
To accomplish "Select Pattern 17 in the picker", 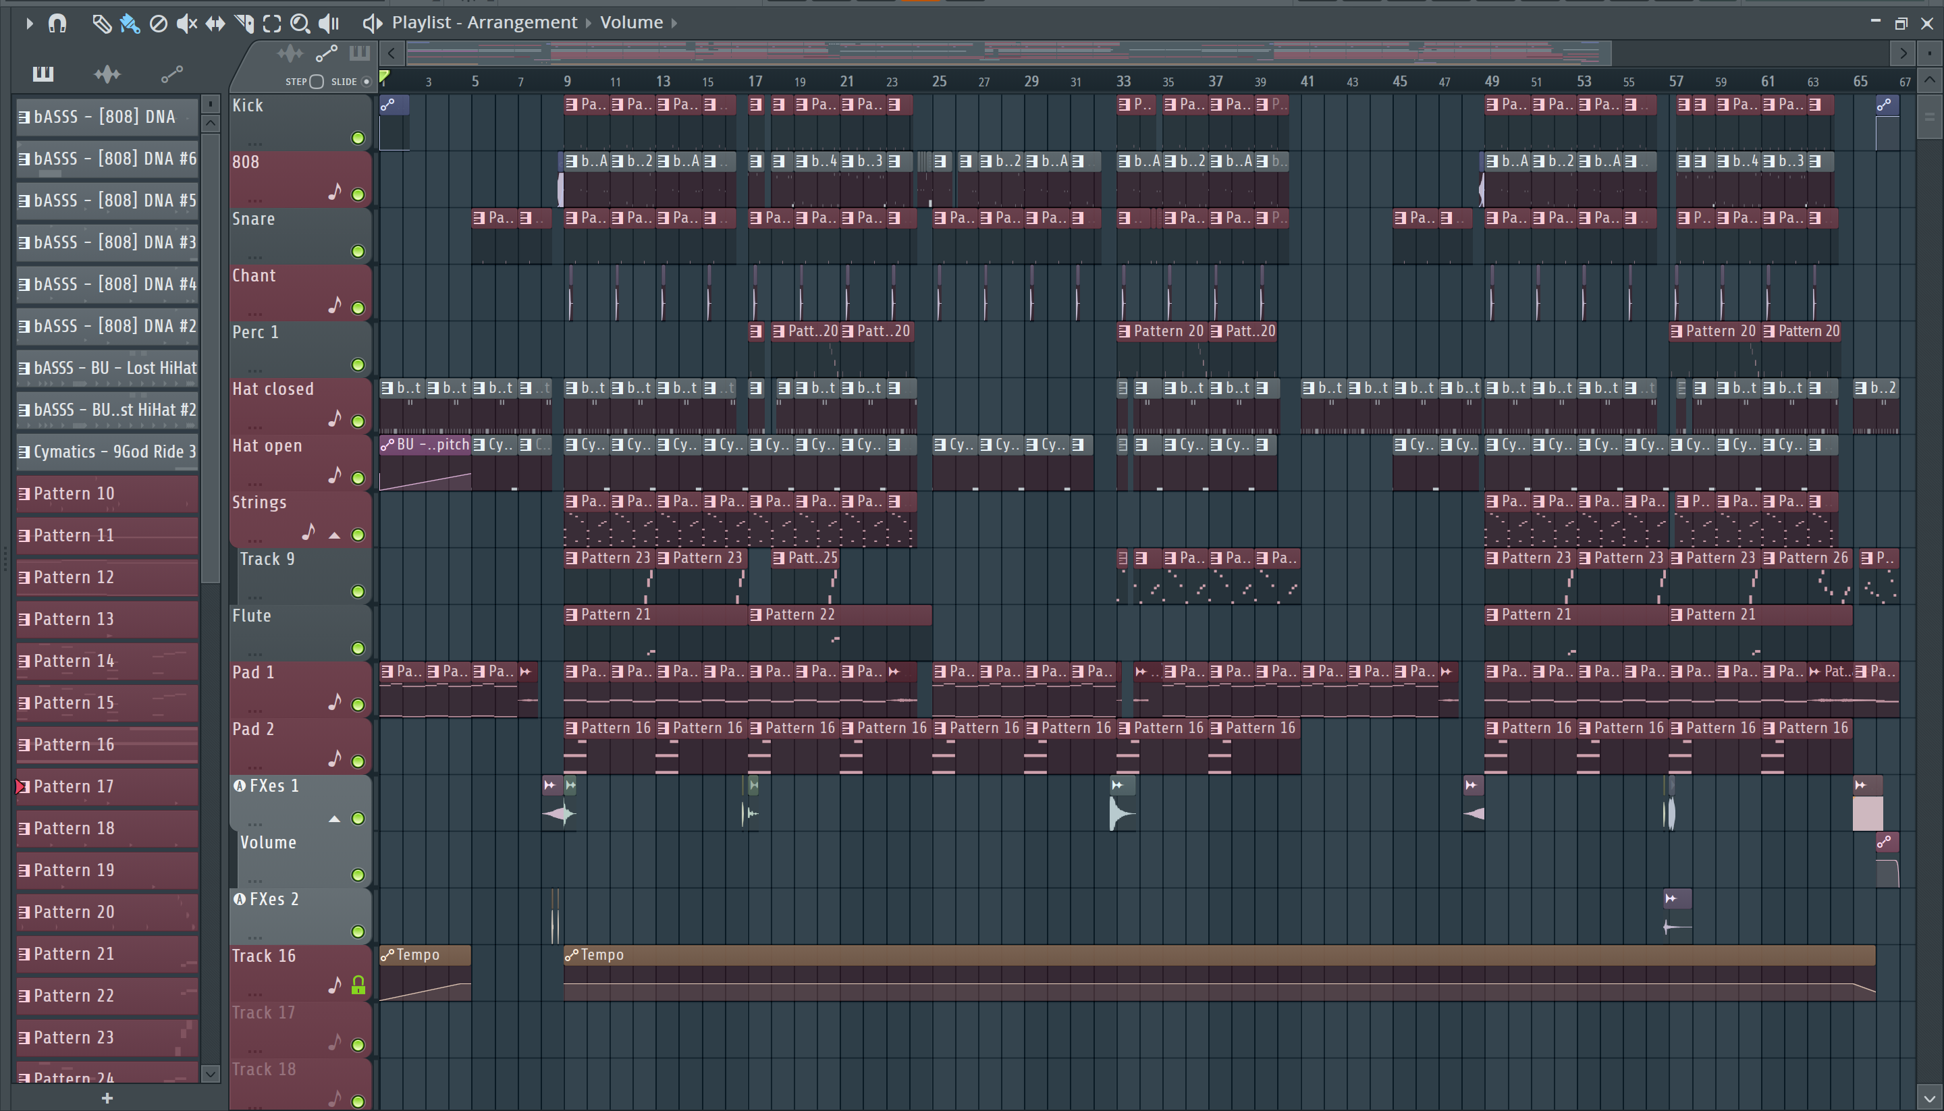I will click(x=107, y=787).
